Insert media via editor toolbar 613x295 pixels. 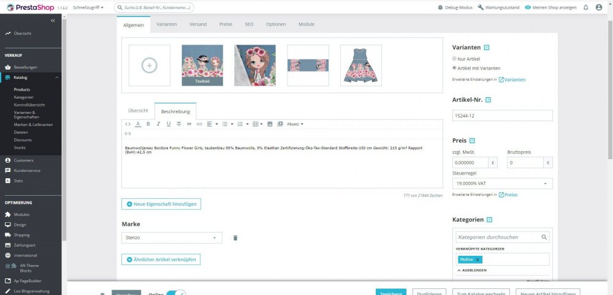tap(280, 124)
